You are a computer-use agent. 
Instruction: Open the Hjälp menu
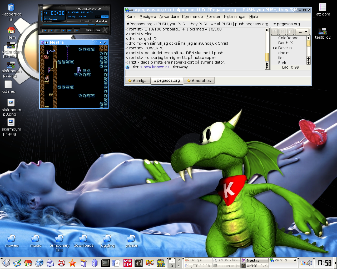(254, 17)
